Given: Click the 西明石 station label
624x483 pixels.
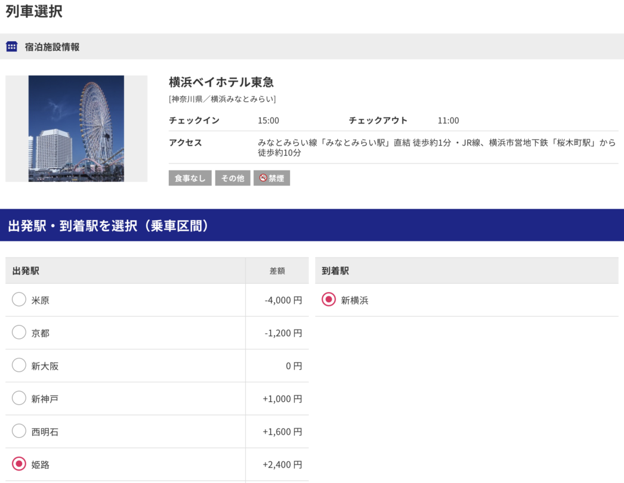Looking at the screenshot, I should click(x=45, y=432).
